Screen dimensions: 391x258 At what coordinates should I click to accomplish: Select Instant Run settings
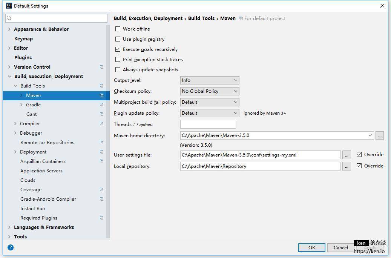[33, 208]
